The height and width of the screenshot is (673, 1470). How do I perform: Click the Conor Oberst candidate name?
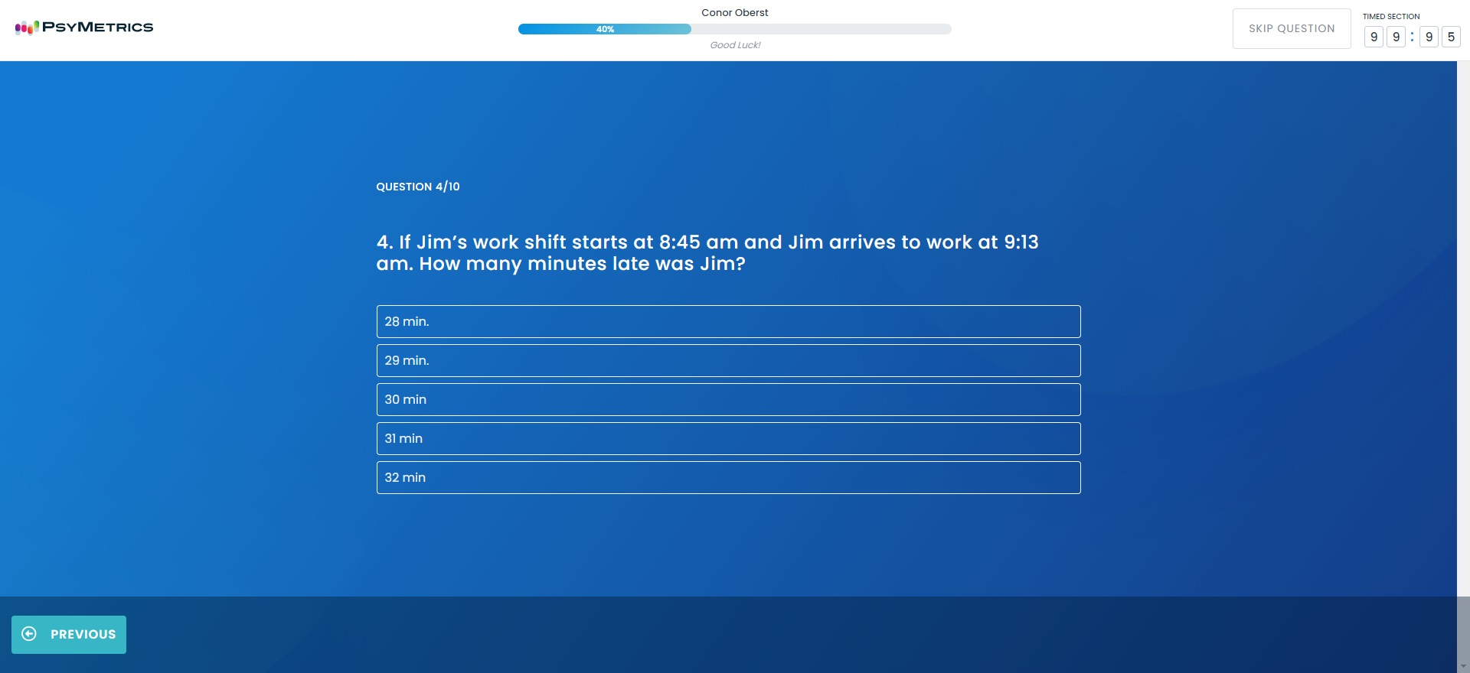pyautogui.click(x=734, y=13)
